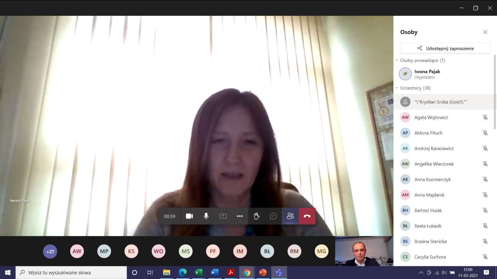
Task: Open more actions ellipsis menu
Action: click(240, 216)
